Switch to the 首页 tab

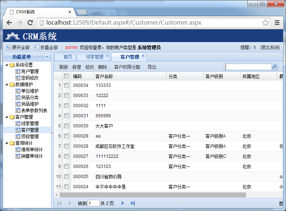point(68,57)
